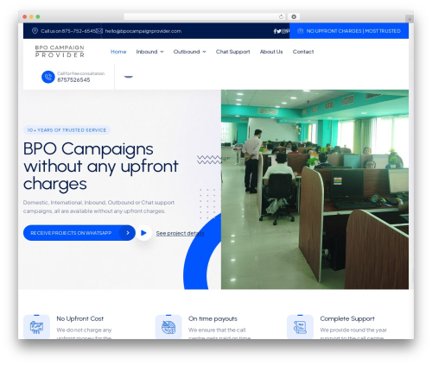Click the new tab plus button
This screenshot has width=432, height=365.
(410, 19)
